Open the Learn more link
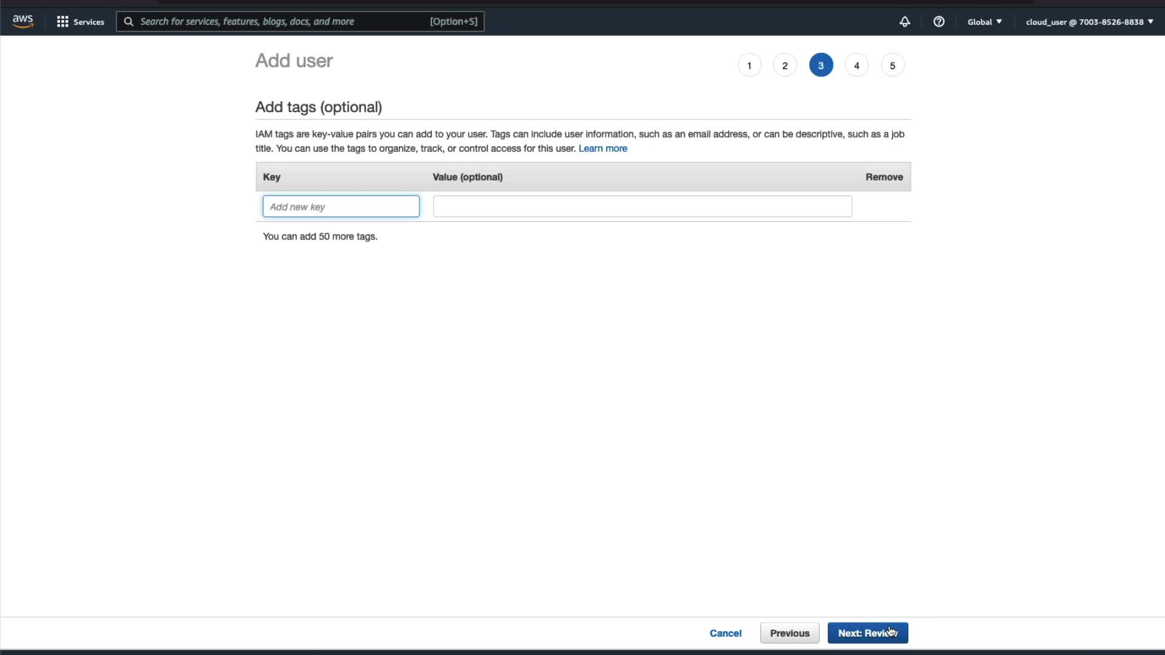 [x=603, y=149]
